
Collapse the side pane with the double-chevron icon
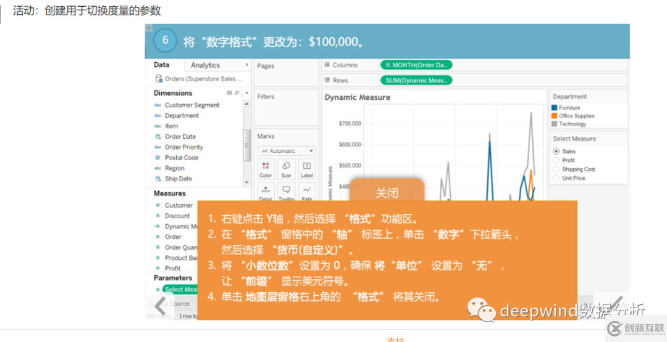(x=148, y=28)
